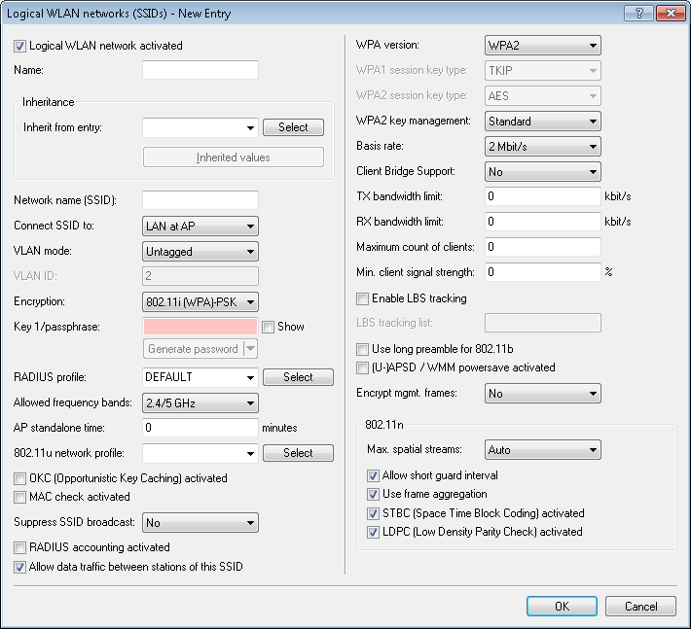Screen dimensions: 691x629
Task: Open the WPA version dropdown
Action: [542, 46]
